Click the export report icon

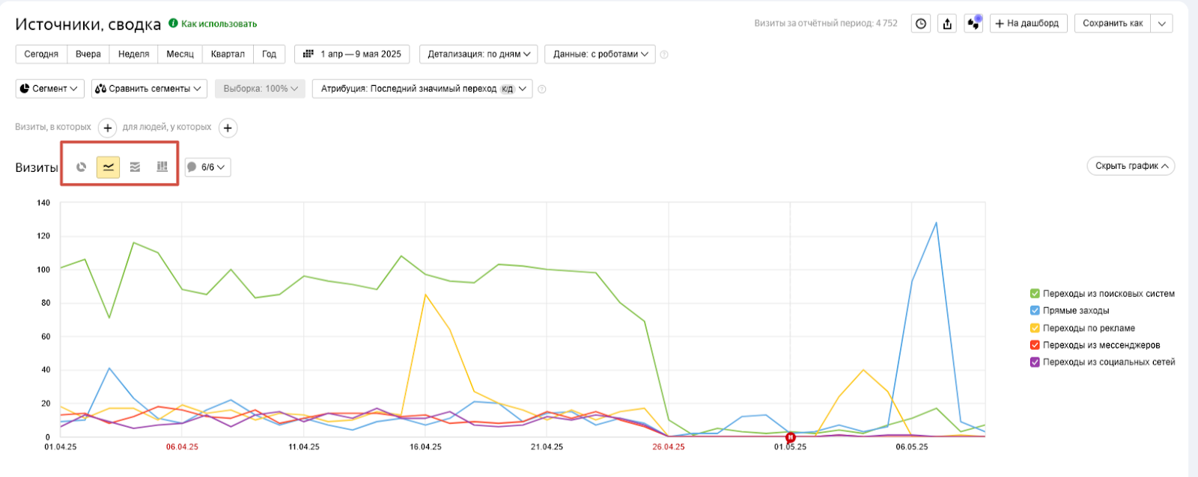pyautogui.click(x=947, y=23)
